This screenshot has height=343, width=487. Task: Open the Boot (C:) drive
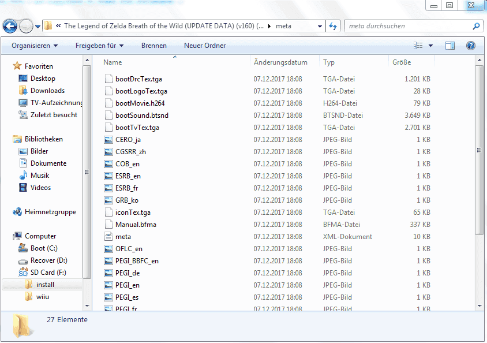(43, 248)
